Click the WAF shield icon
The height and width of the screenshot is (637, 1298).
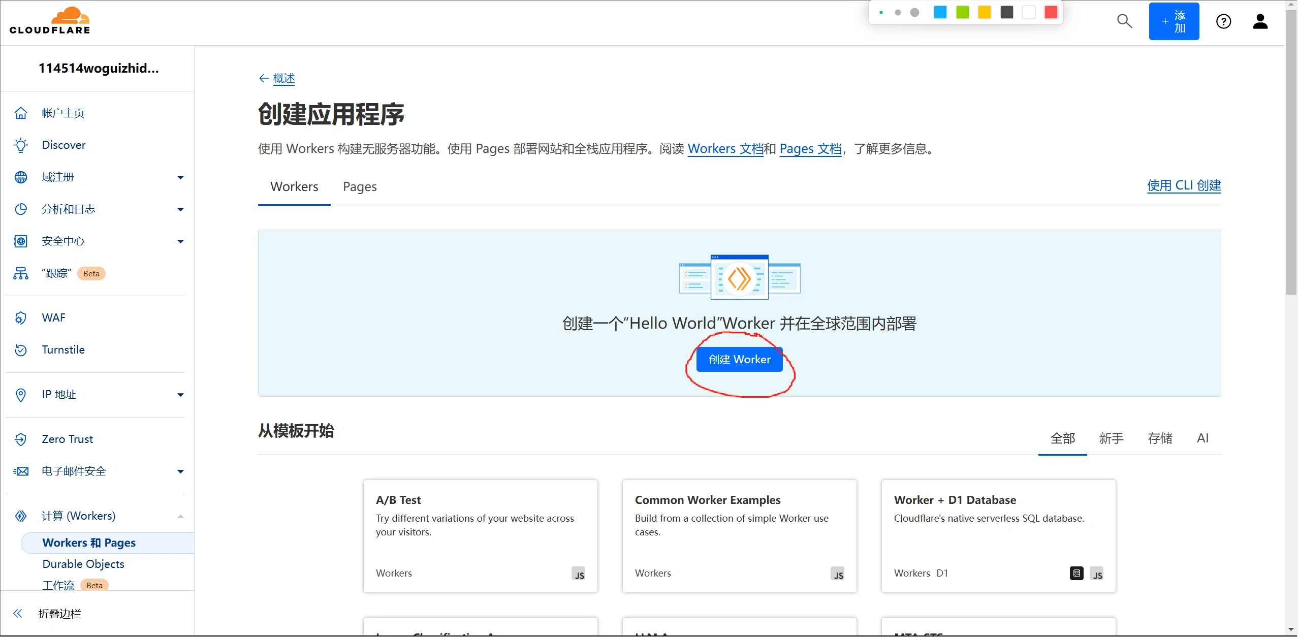tap(21, 318)
